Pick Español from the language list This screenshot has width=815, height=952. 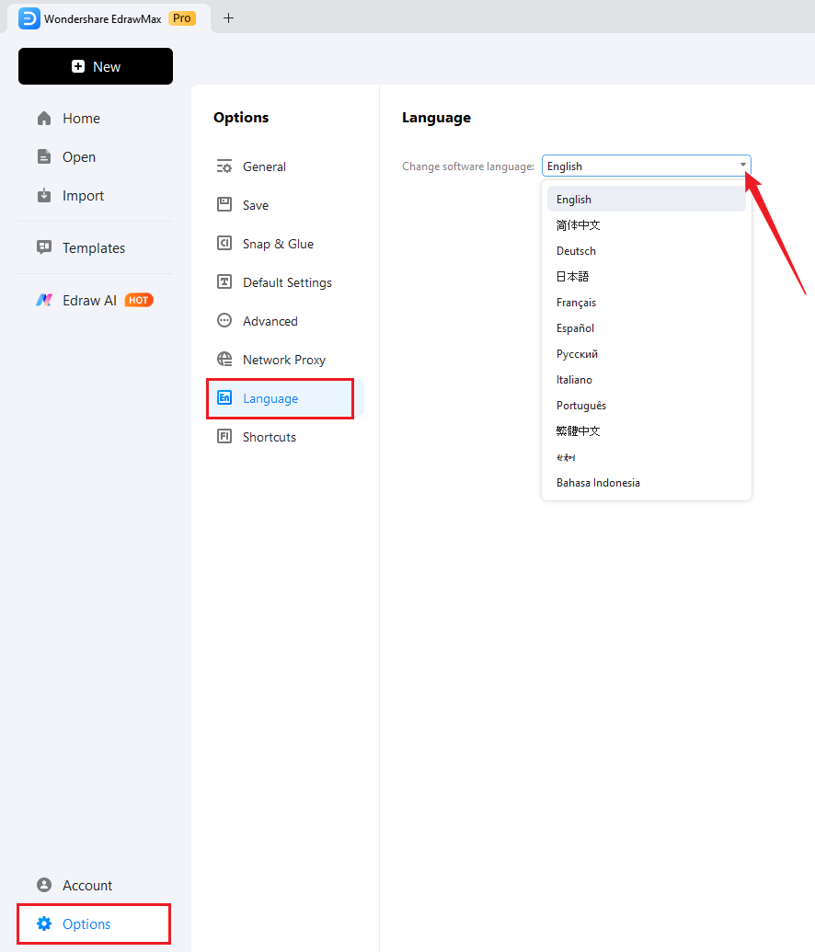click(575, 328)
